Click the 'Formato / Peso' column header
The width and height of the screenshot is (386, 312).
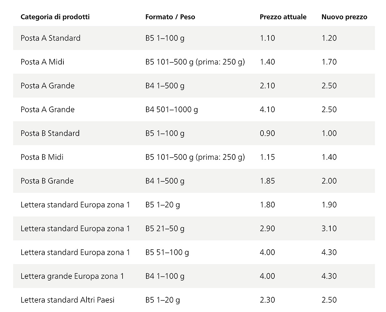point(170,17)
